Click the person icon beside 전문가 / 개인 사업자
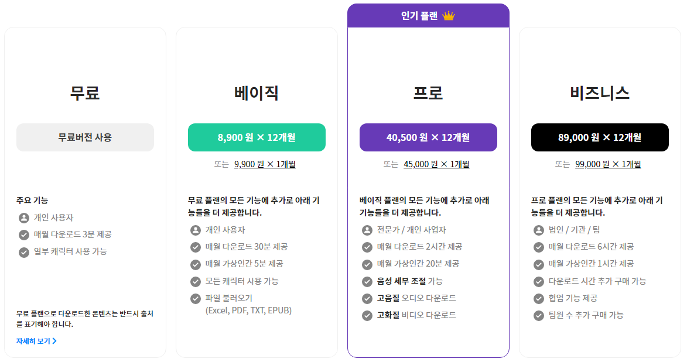The image size is (687, 359). [x=367, y=230]
